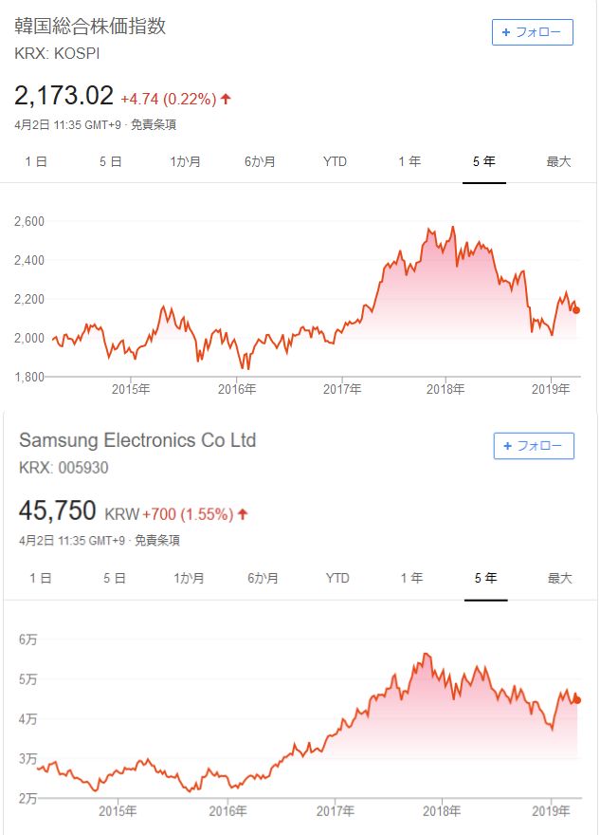Select the 最大 tab on KOSPI chart
The image size is (600, 835).
(559, 161)
